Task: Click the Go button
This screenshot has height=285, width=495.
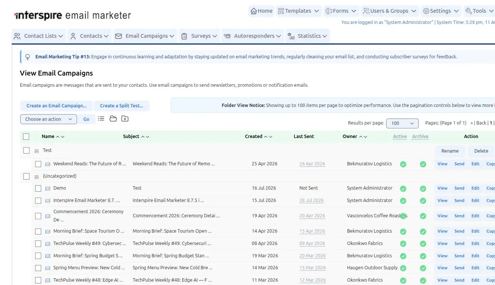Action: click(86, 119)
